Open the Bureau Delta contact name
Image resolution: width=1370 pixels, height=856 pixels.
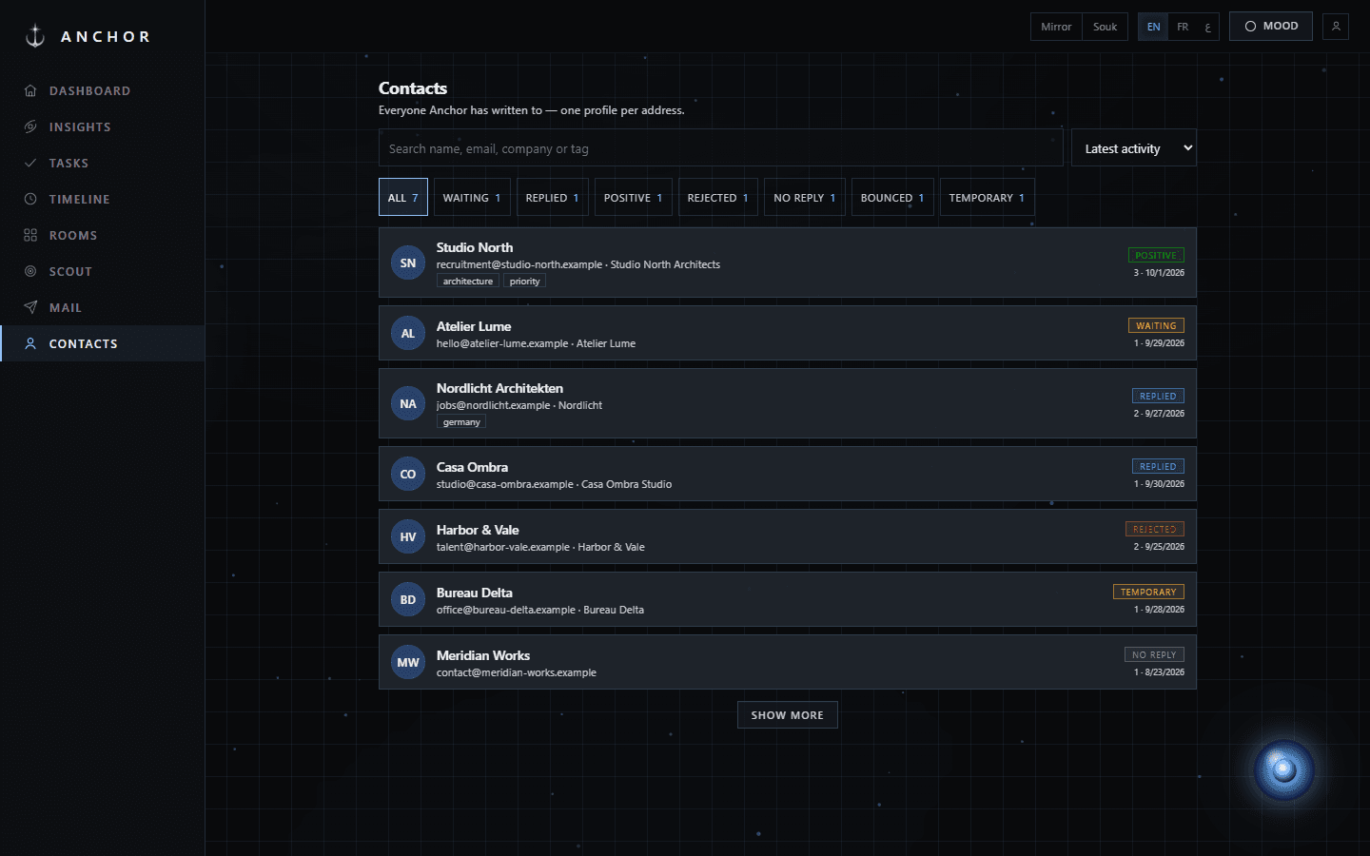[x=475, y=593]
